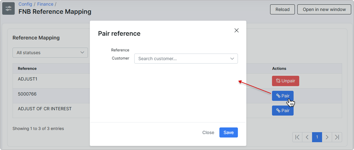Go to first page of entries
Screen dimensions: 354x150
(297, 137)
